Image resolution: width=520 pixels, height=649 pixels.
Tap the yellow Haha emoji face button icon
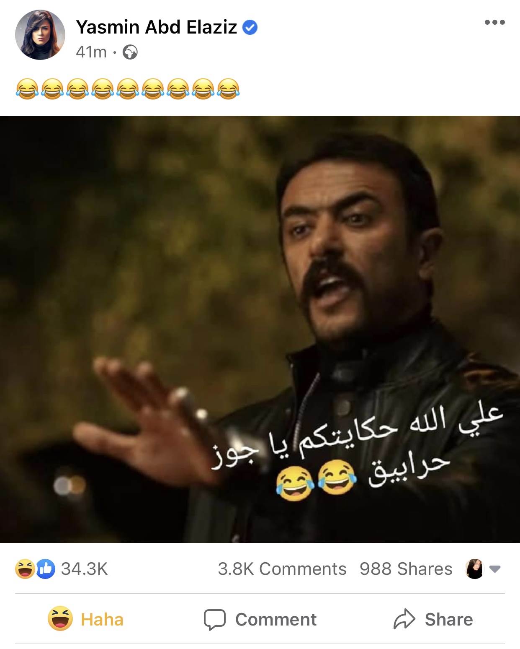60,619
